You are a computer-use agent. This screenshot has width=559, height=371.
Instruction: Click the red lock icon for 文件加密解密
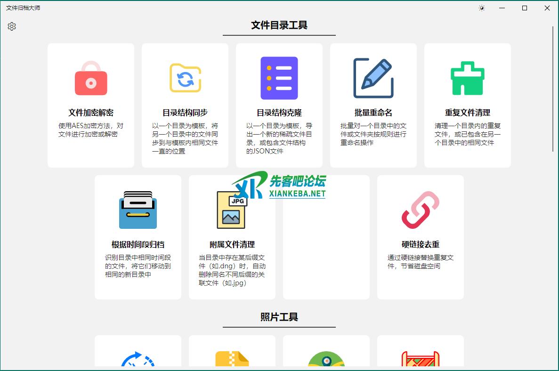[x=91, y=78]
